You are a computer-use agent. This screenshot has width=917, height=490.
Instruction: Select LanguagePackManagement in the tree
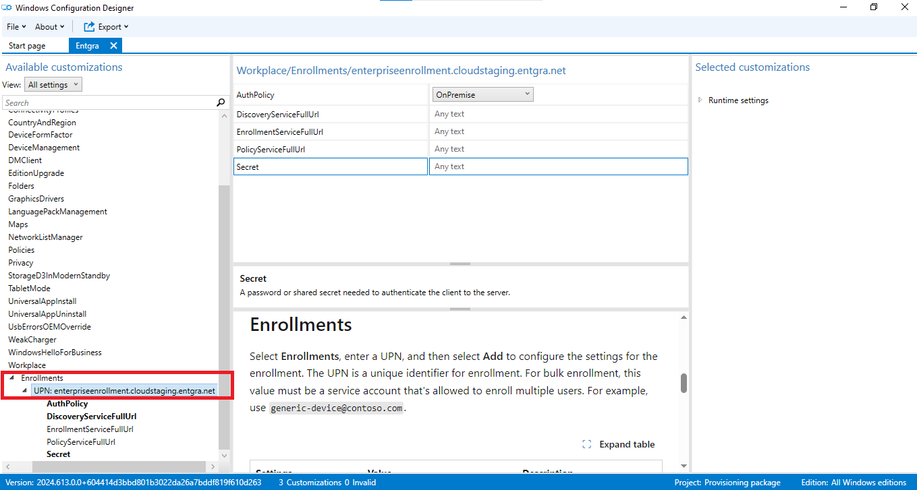tap(57, 212)
